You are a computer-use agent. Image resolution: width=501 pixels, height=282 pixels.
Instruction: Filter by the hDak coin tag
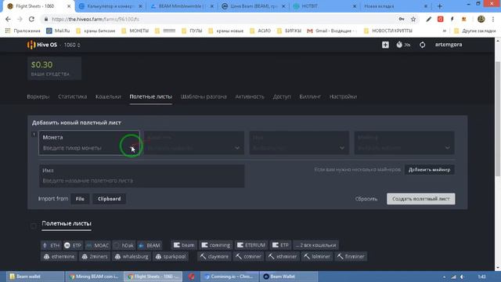click(x=124, y=245)
